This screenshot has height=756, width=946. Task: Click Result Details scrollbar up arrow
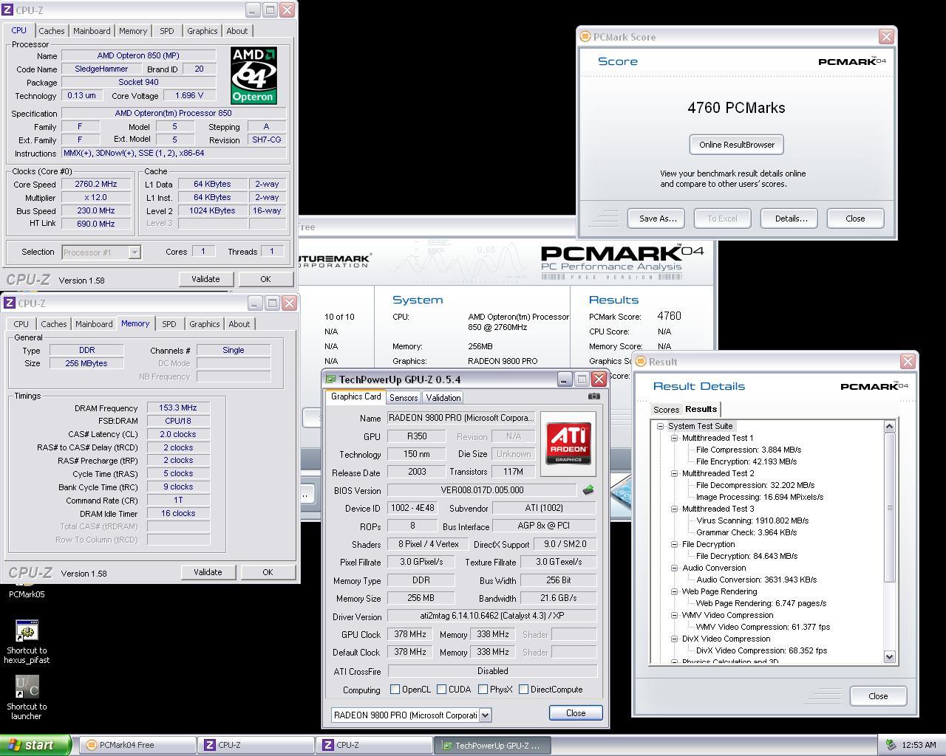point(889,426)
